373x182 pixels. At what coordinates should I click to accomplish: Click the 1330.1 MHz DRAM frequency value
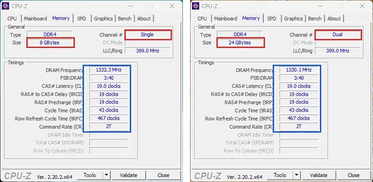[x=299, y=70]
